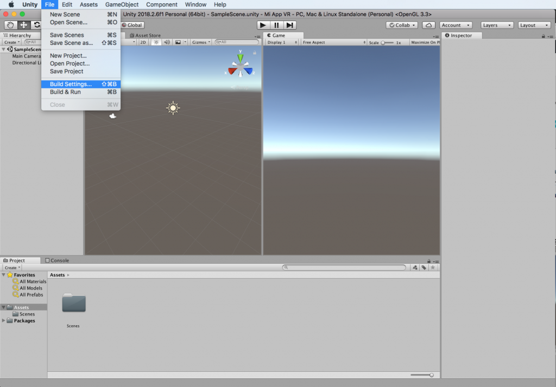This screenshot has width=556, height=387.
Task: Click the Collab button
Action: point(402,25)
